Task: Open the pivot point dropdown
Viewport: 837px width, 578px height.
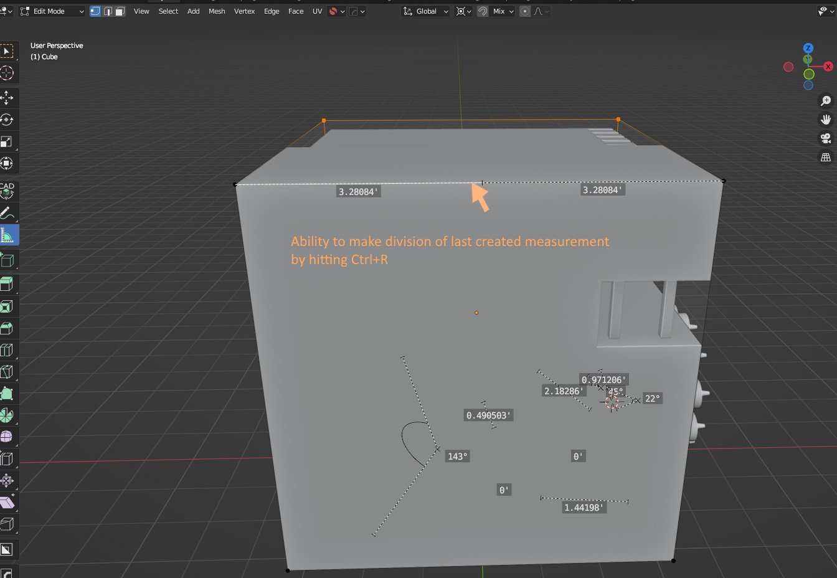Action: pyautogui.click(x=464, y=11)
